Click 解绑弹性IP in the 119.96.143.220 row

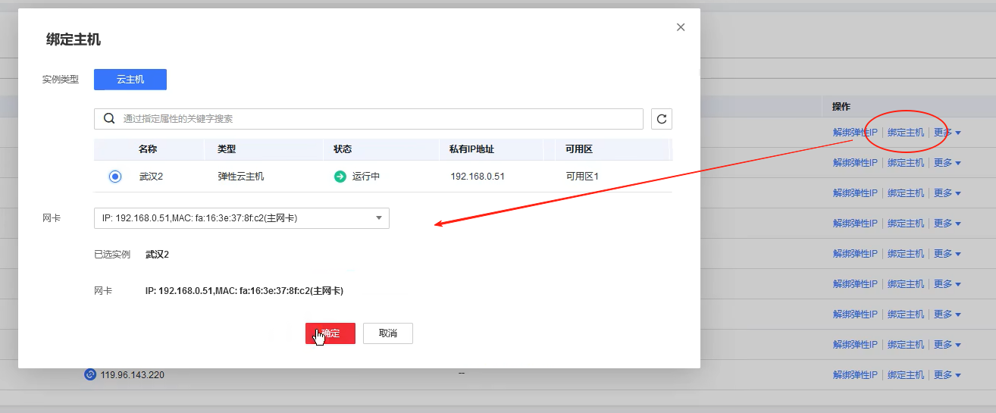[x=855, y=375]
